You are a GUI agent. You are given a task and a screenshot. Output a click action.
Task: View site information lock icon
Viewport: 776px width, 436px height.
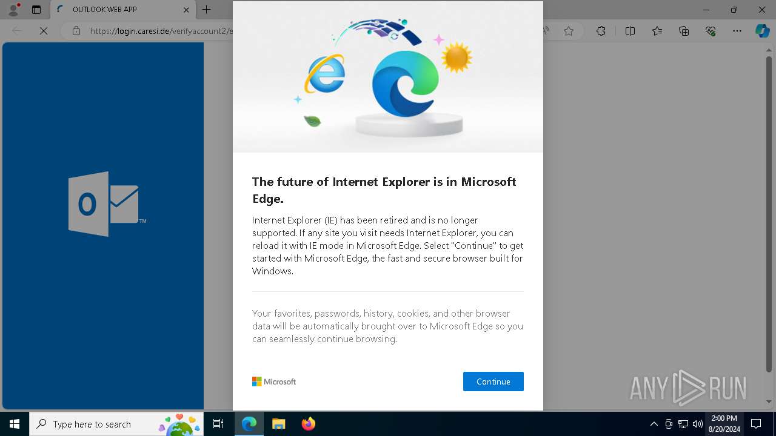(x=76, y=31)
